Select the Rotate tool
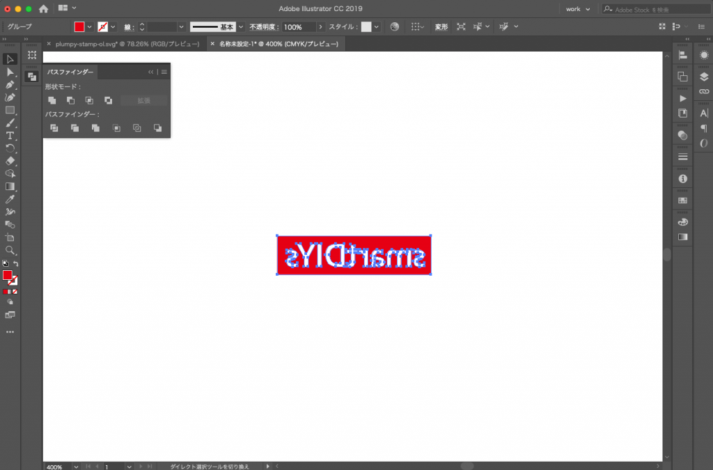713x470 pixels. (x=10, y=148)
